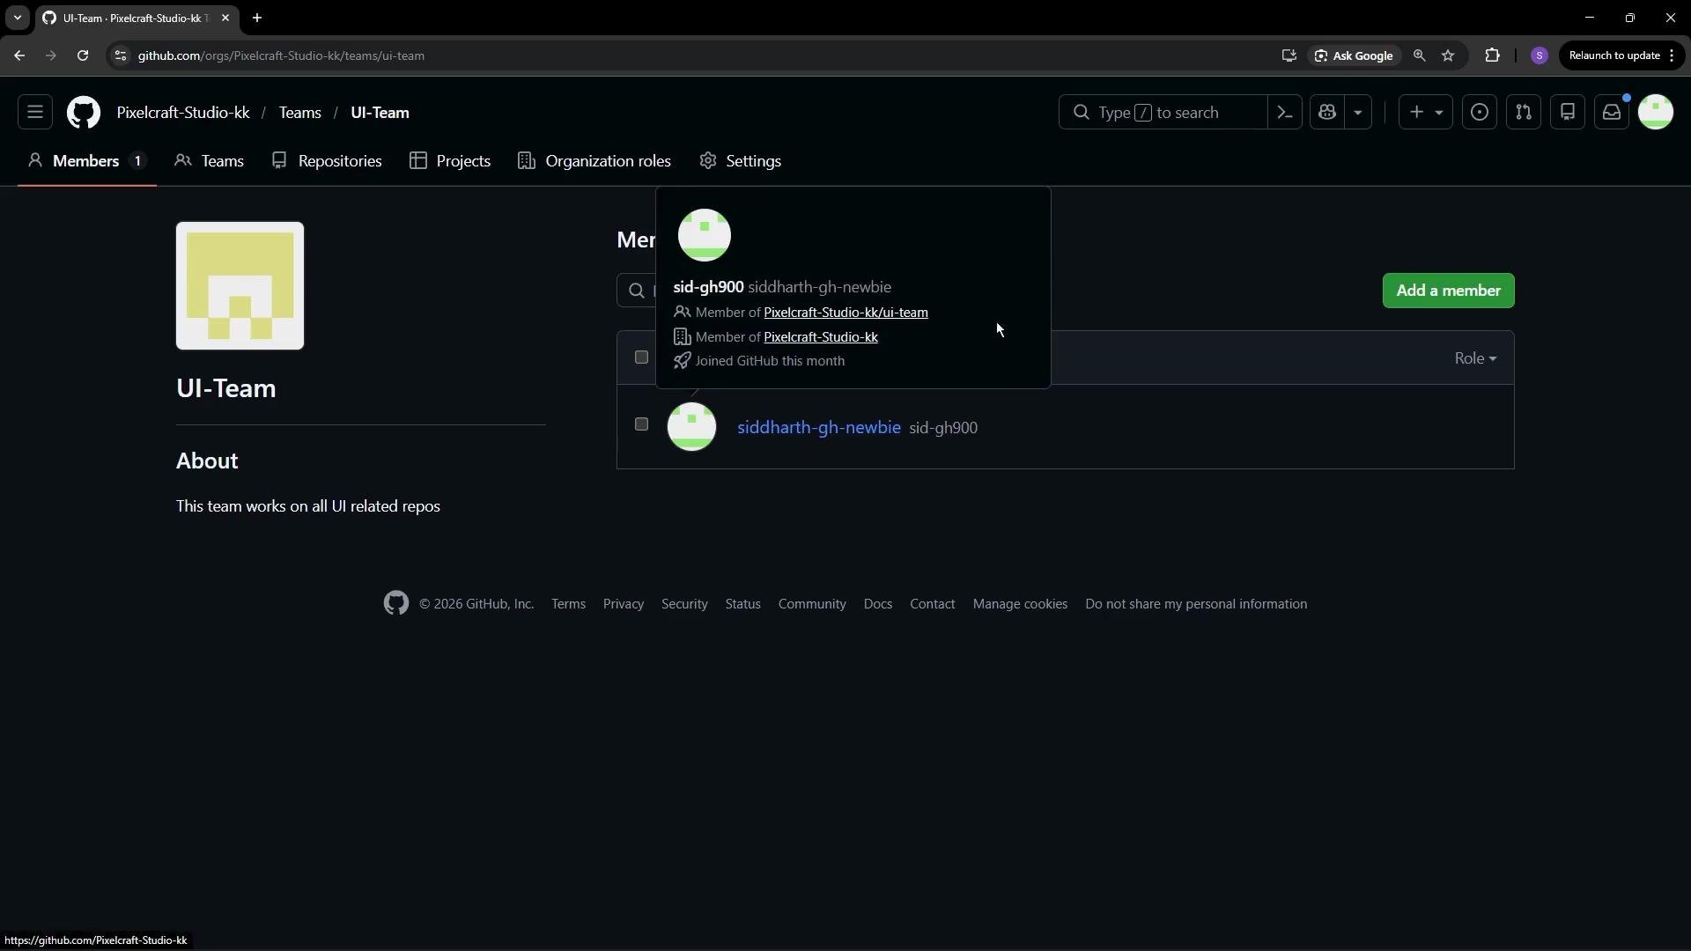Image resolution: width=1691 pixels, height=951 pixels.
Task: Open the Terms footer link
Action: click(568, 604)
